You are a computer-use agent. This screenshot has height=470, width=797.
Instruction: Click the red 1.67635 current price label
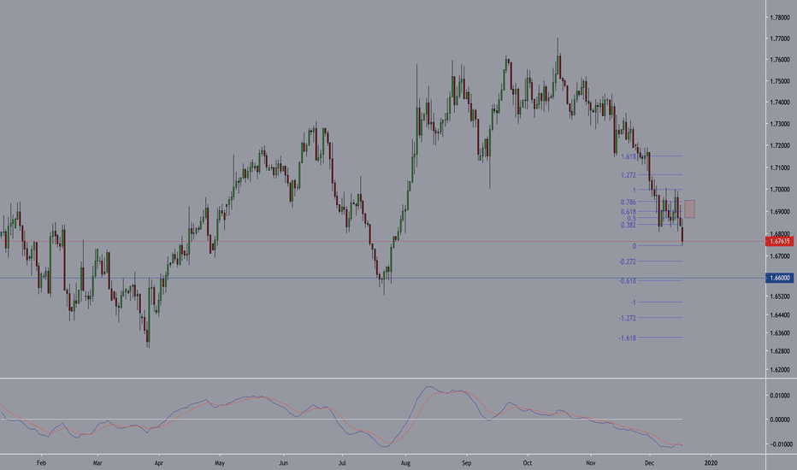pos(779,242)
